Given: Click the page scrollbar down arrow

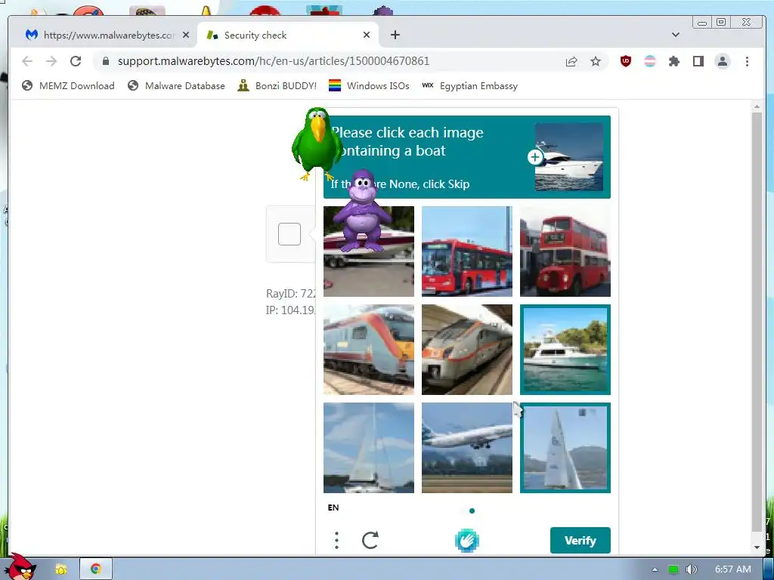Looking at the screenshot, I should tap(757, 548).
